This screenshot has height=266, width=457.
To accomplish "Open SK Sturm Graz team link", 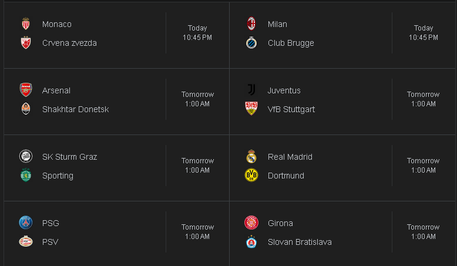I will pyautogui.click(x=70, y=157).
